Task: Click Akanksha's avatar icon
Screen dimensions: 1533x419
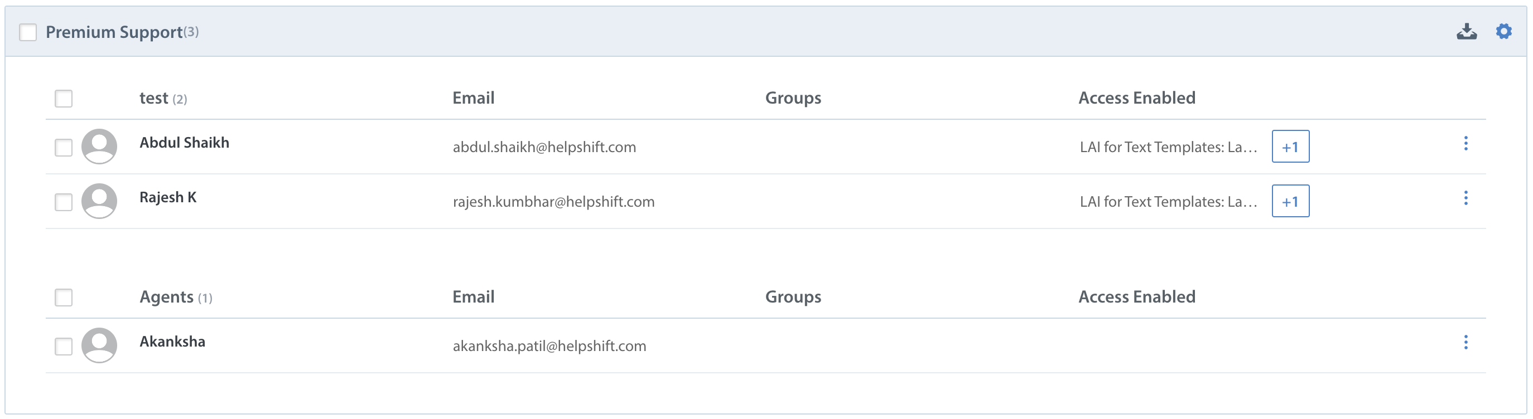Action: [99, 345]
